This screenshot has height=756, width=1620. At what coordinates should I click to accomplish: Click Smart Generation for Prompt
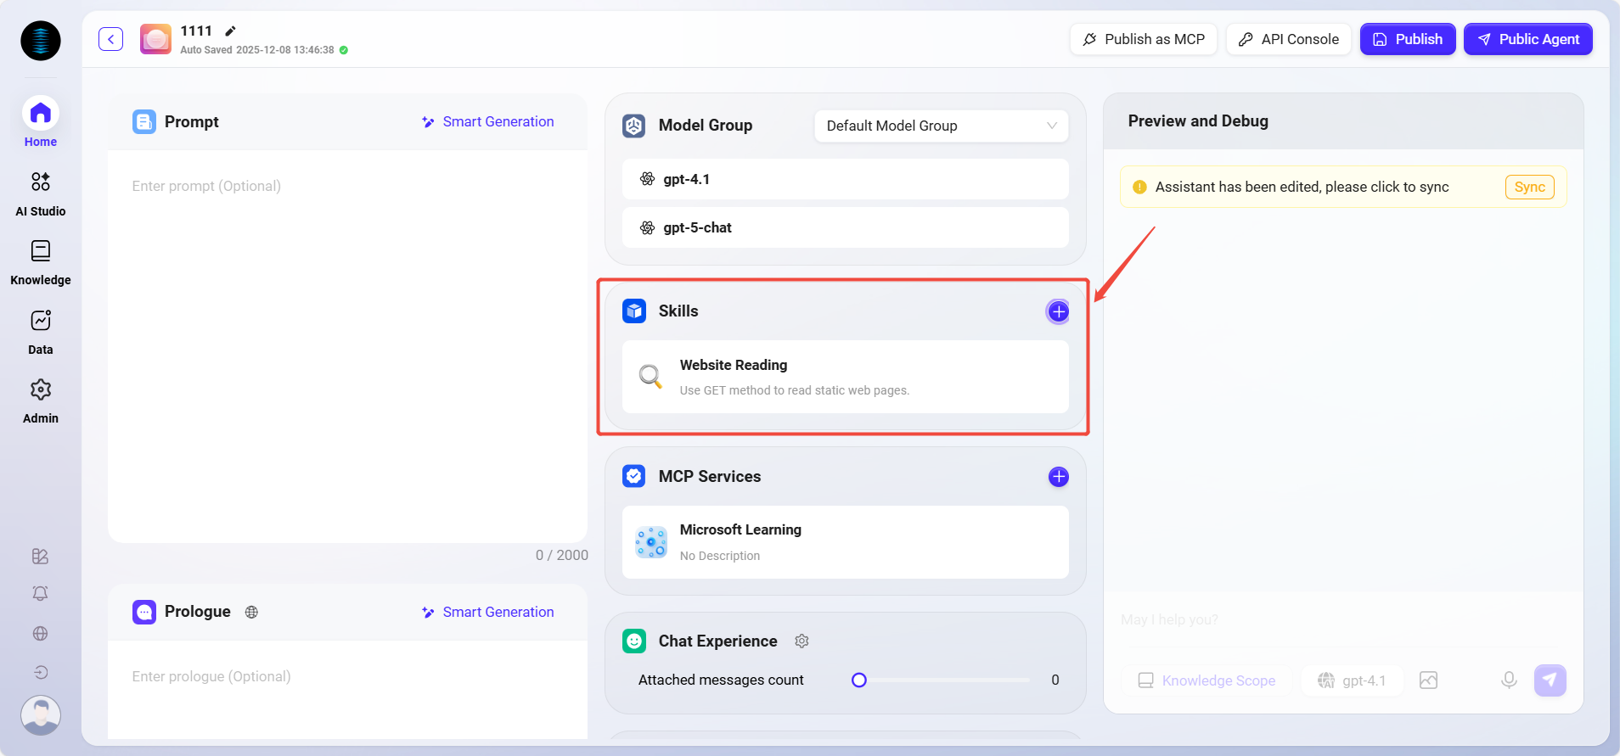click(x=488, y=122)
